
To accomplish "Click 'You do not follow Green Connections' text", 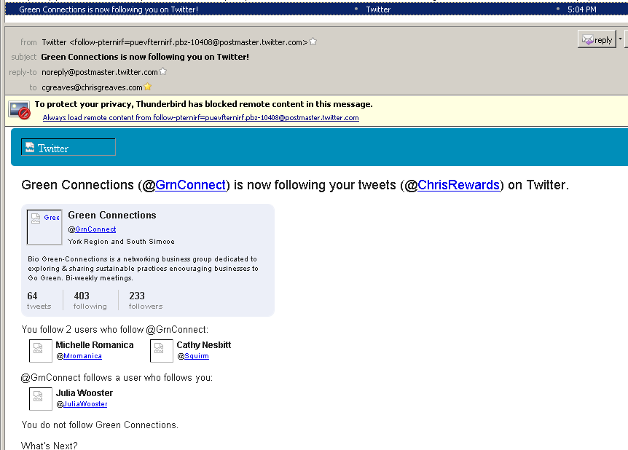I will [100, 425].
